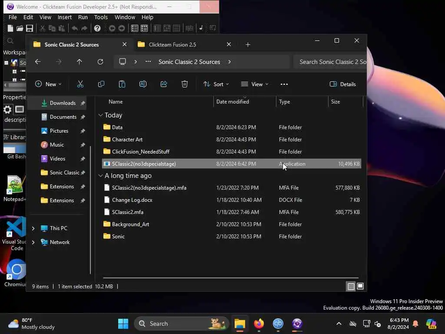This screenshot has width=445, height=334.
Task: Go back with the Explorer back arrow
Action: pyautogui.click(x=38, y=62)
